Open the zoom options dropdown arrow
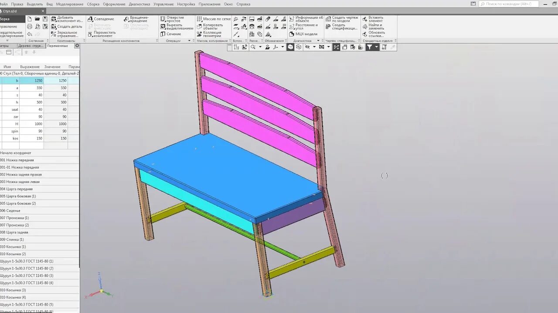The image size is (558, 313). [260, 47]
